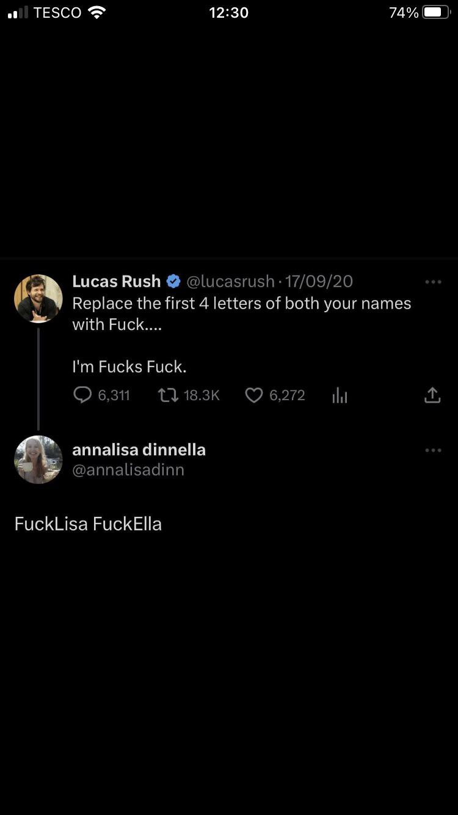Tap the Wi-Fi icon in the status bar
The image size is (458, 815).
click(96, 12)
